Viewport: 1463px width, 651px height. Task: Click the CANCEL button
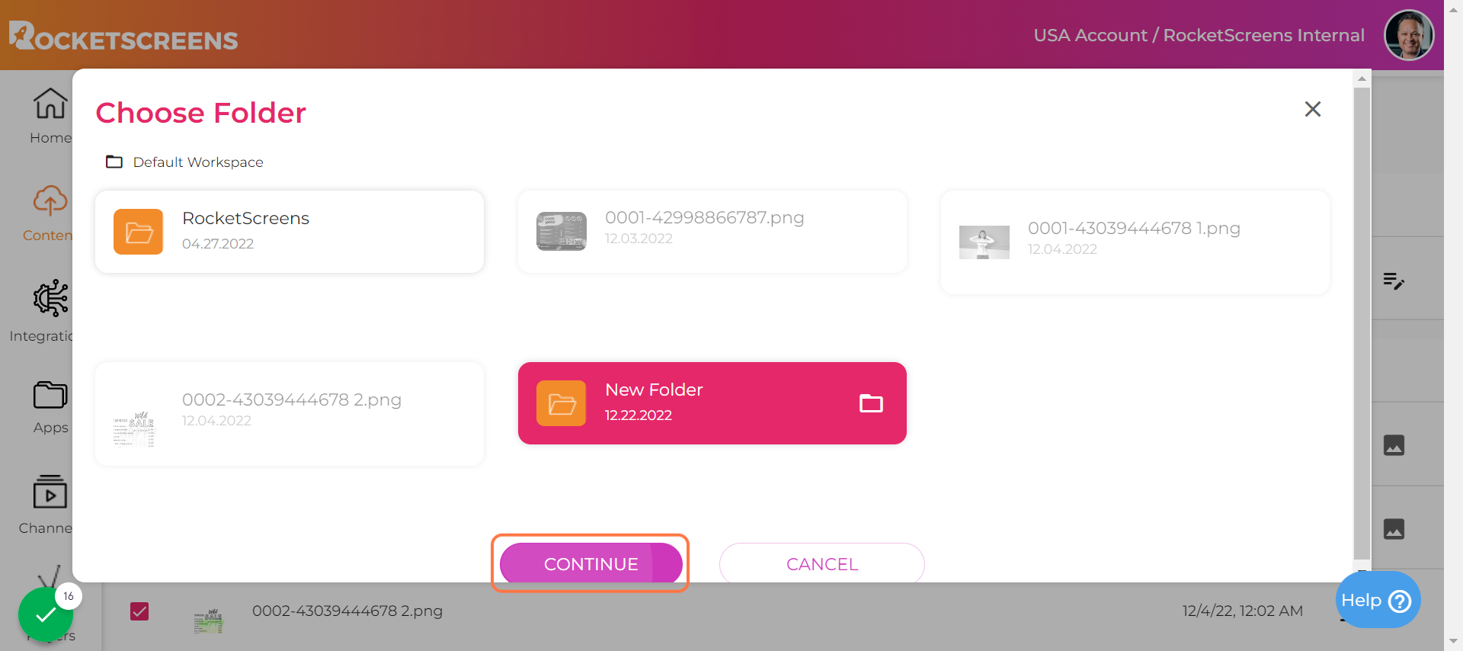tap(821, 563)
